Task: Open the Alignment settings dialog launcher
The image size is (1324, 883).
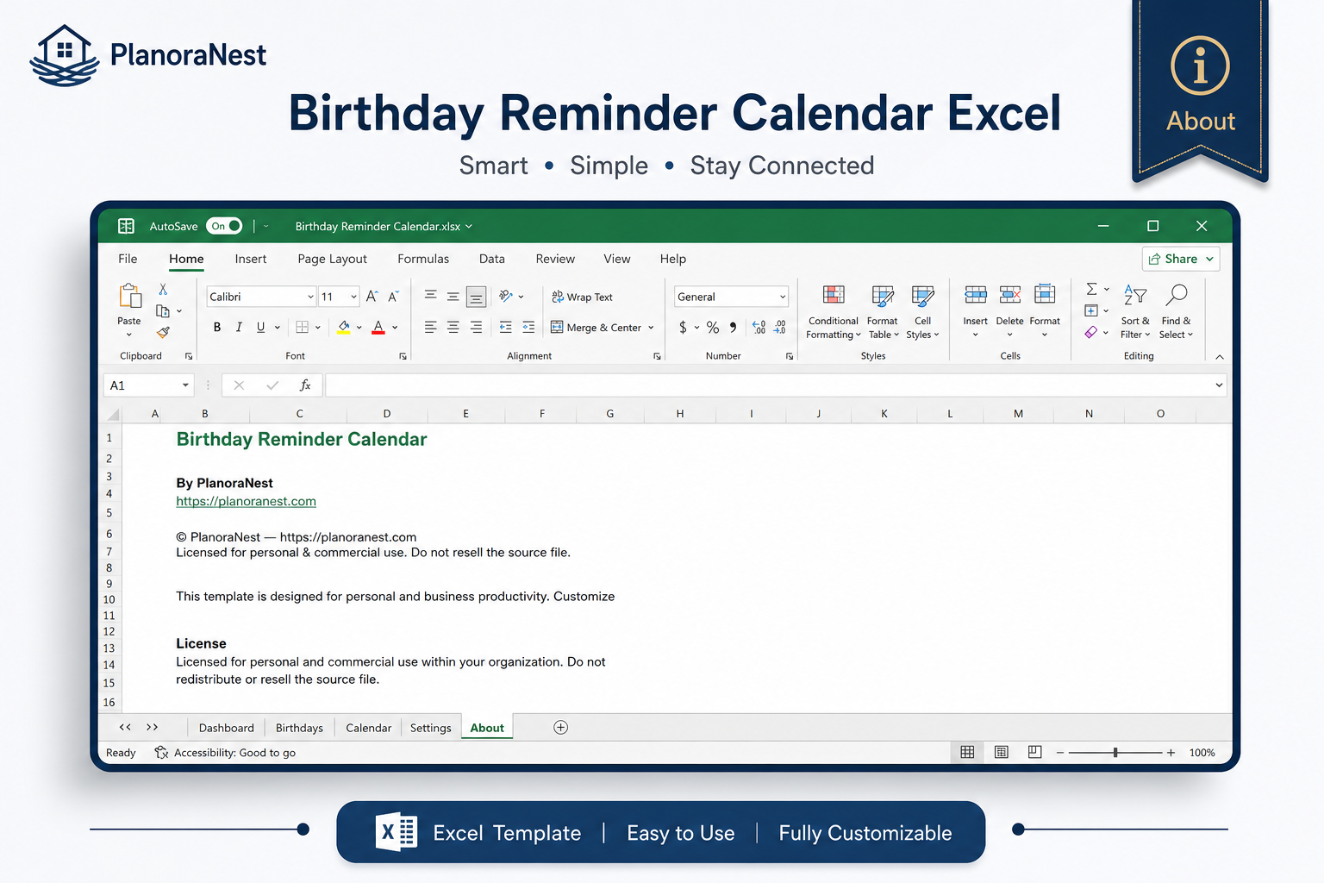Action: click(x=657, y=356)
